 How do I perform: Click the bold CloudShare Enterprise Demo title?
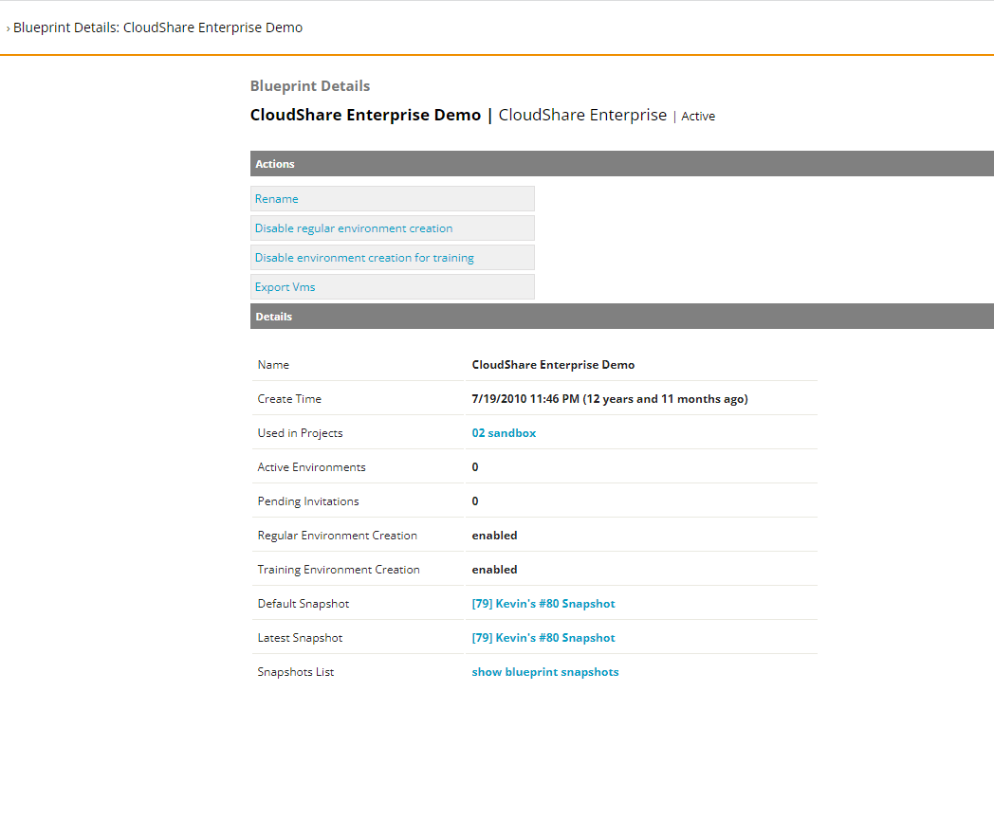pos(365,115)
